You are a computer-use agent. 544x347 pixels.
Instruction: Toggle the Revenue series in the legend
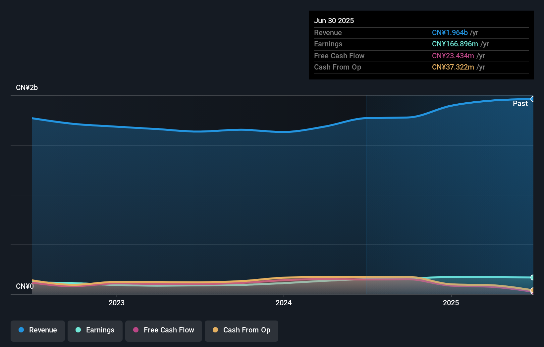[38, 331]
